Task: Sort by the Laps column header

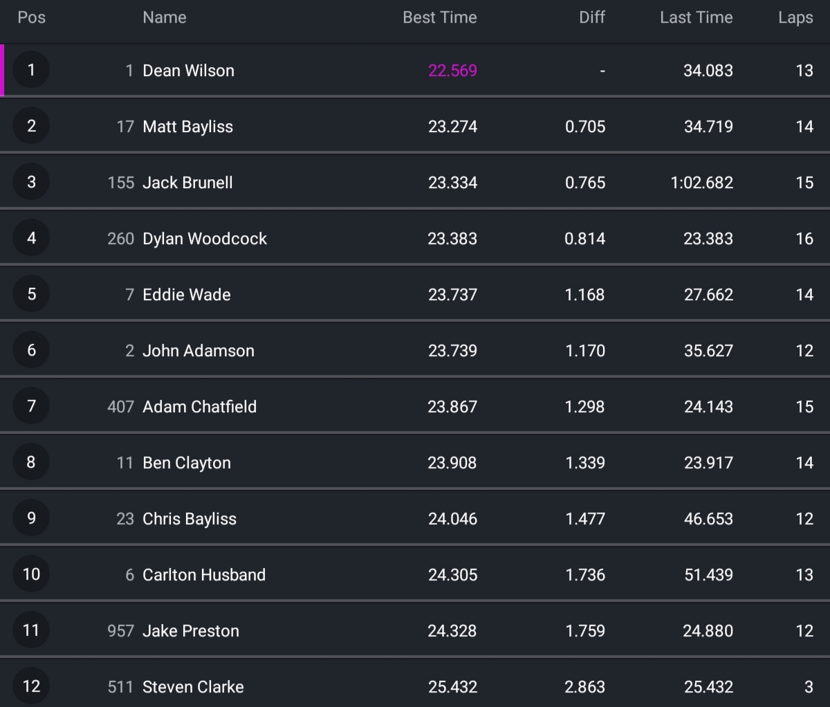Action: (x=795, y=17)
